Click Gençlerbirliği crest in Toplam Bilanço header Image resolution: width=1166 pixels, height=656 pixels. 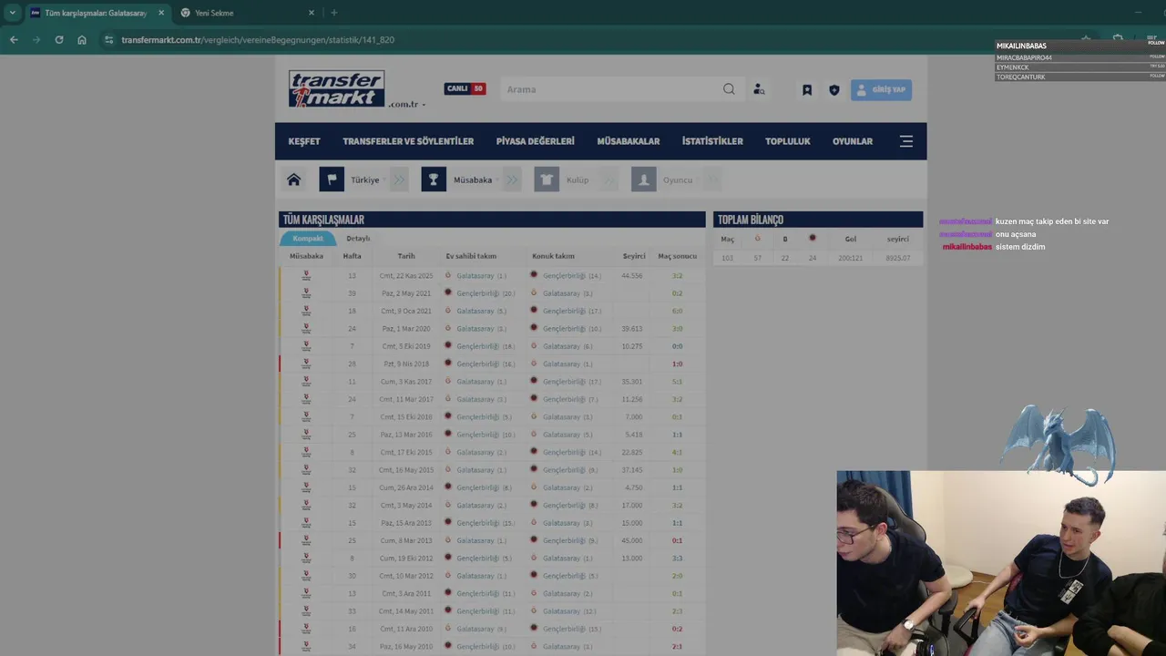pos(813,239)
